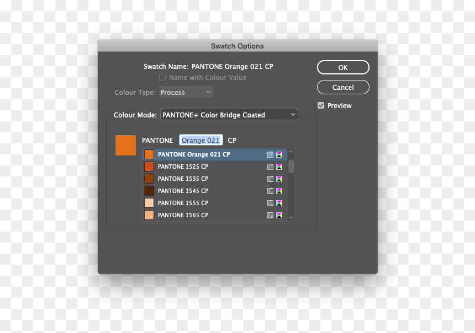
Task: Click CMYK mode icon for PANTONE Orange 021 CP
Action: 279,154
